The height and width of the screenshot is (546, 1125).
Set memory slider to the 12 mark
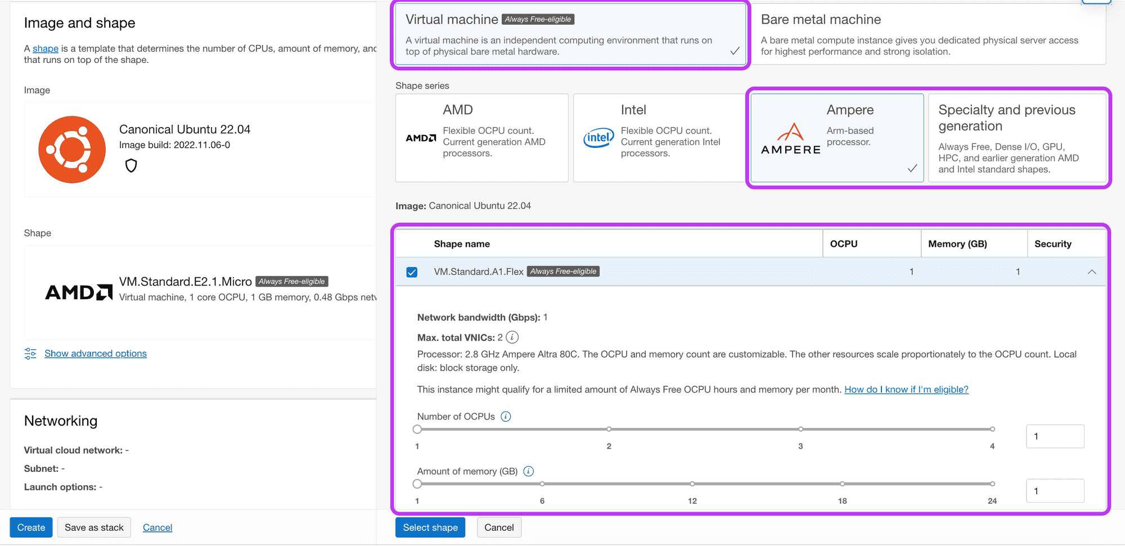pos(692,484)
